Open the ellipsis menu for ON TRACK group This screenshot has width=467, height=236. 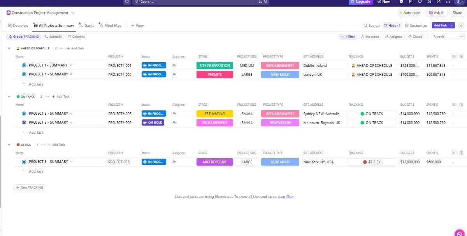coord(47,96)
